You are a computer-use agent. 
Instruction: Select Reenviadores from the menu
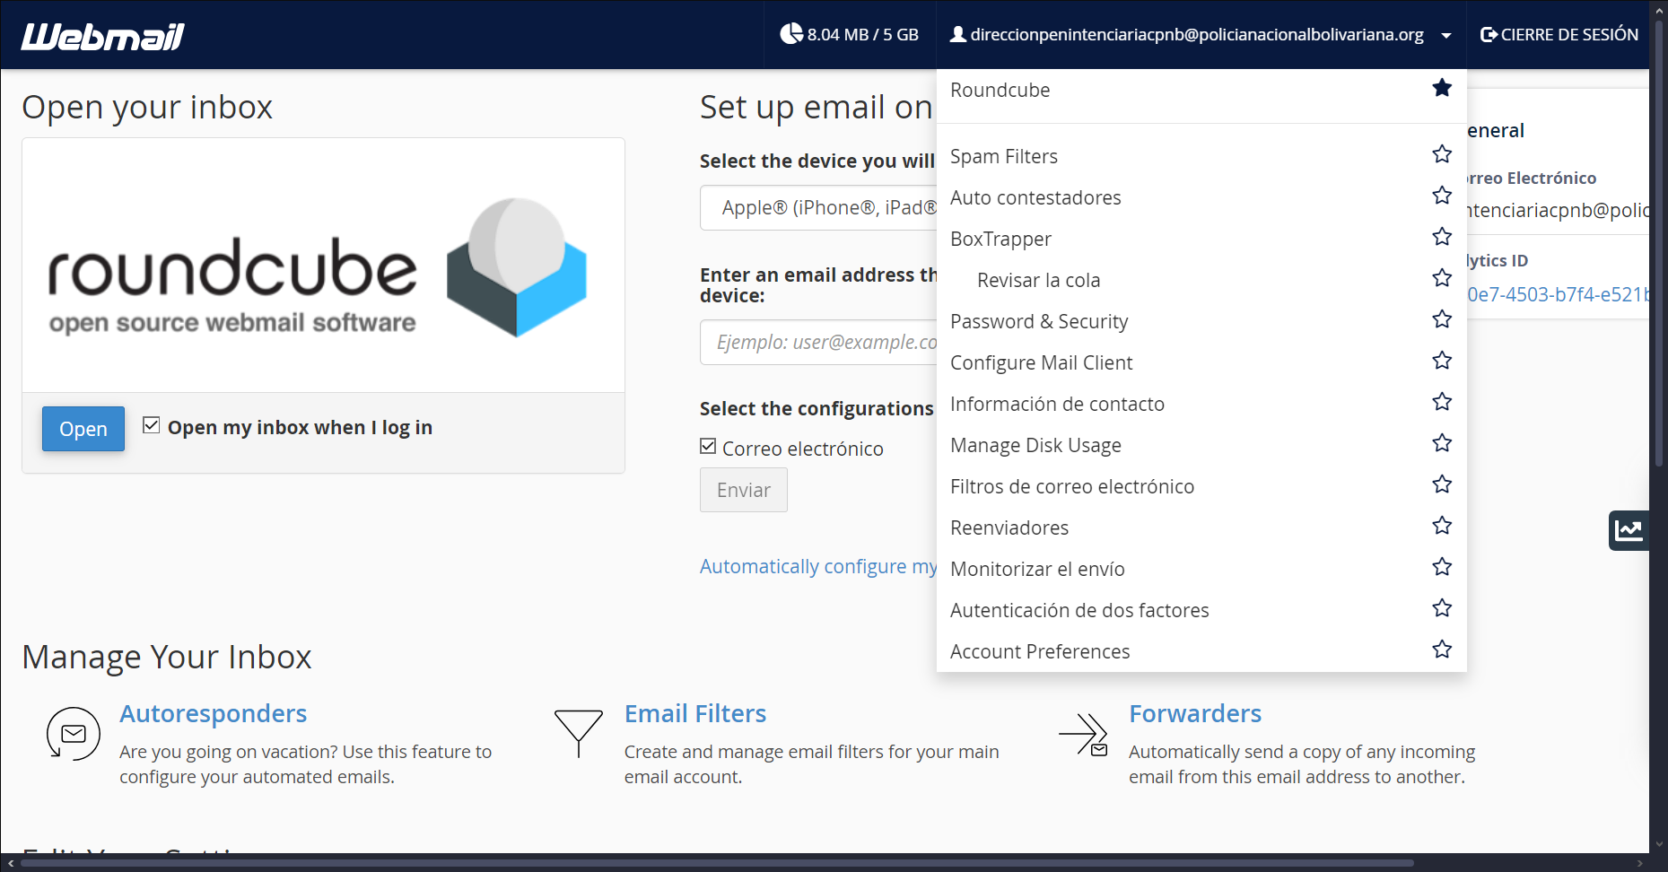1009,528
